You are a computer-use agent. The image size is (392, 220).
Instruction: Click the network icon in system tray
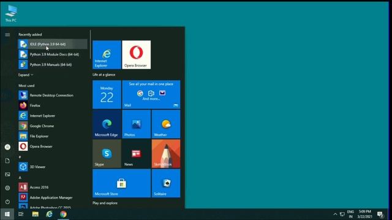coord(342,214)
